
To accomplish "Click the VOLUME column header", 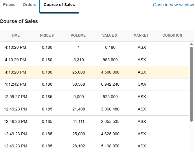I will (78, 35).
